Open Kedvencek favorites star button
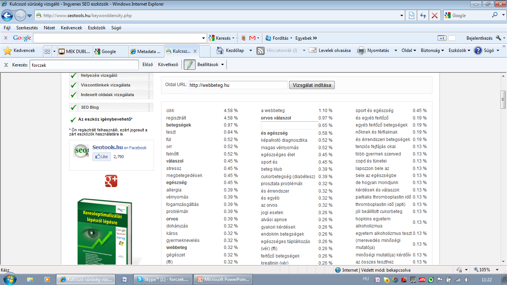 [x=19, y=50]
